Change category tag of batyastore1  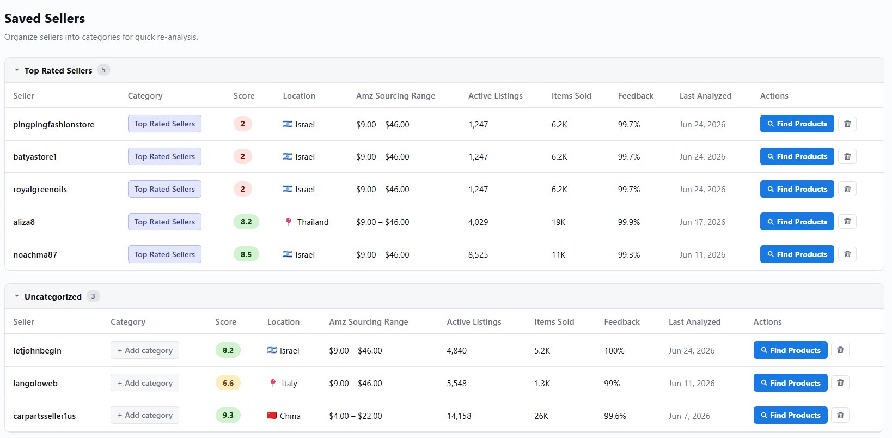tap(164, 156)
